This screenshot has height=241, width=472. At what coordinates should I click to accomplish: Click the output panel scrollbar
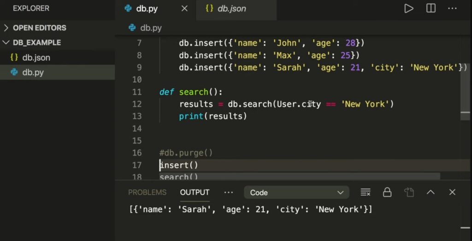click(x=465, y=228)
